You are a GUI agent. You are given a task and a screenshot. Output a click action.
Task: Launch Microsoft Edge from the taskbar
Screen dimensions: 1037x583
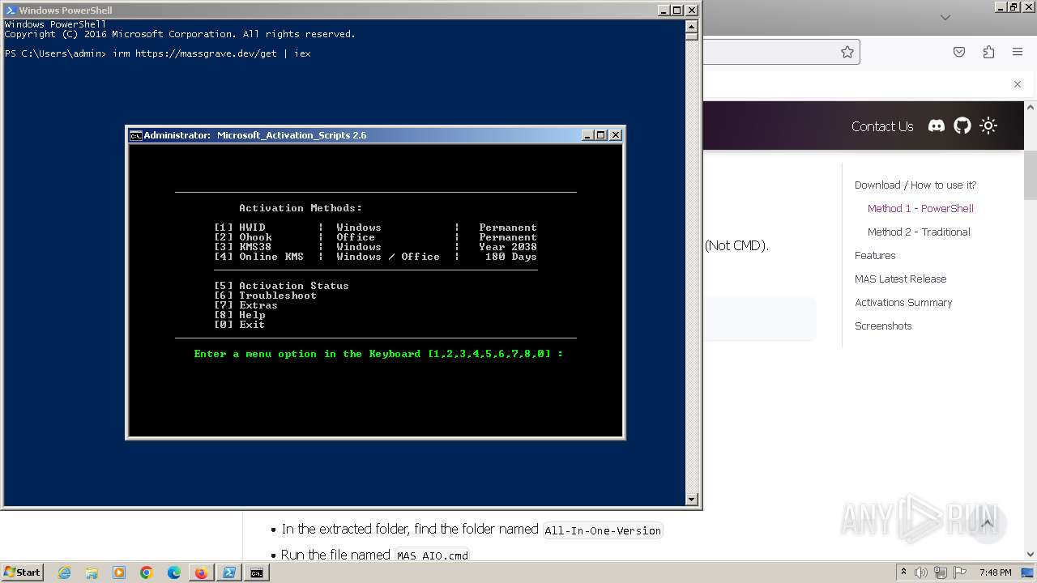pyautogui.click(x=174, y=572)
